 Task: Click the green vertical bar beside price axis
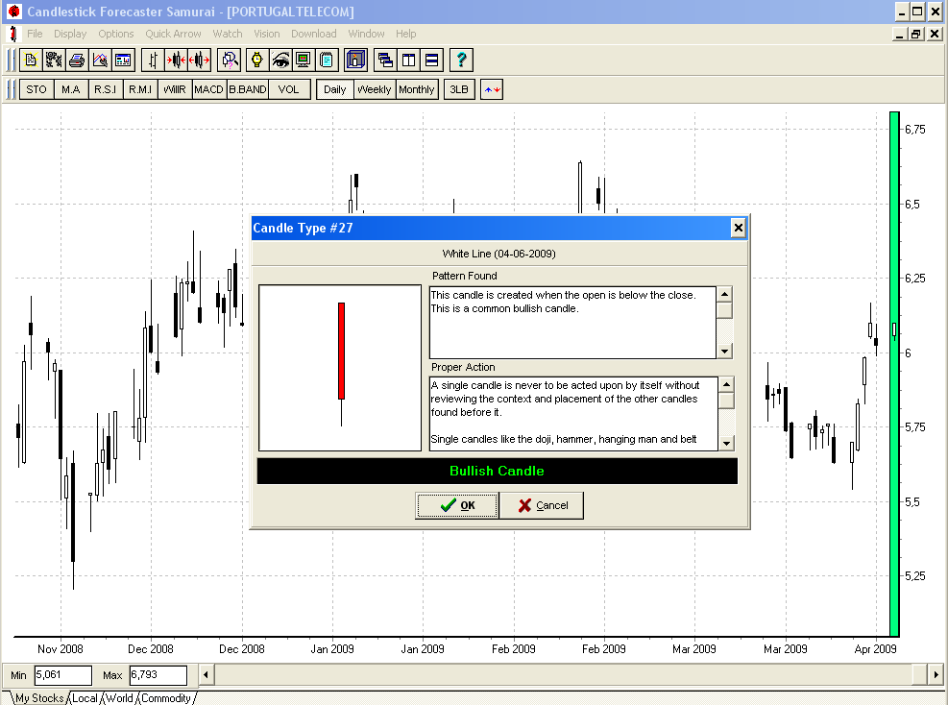[x=894, y=374]
